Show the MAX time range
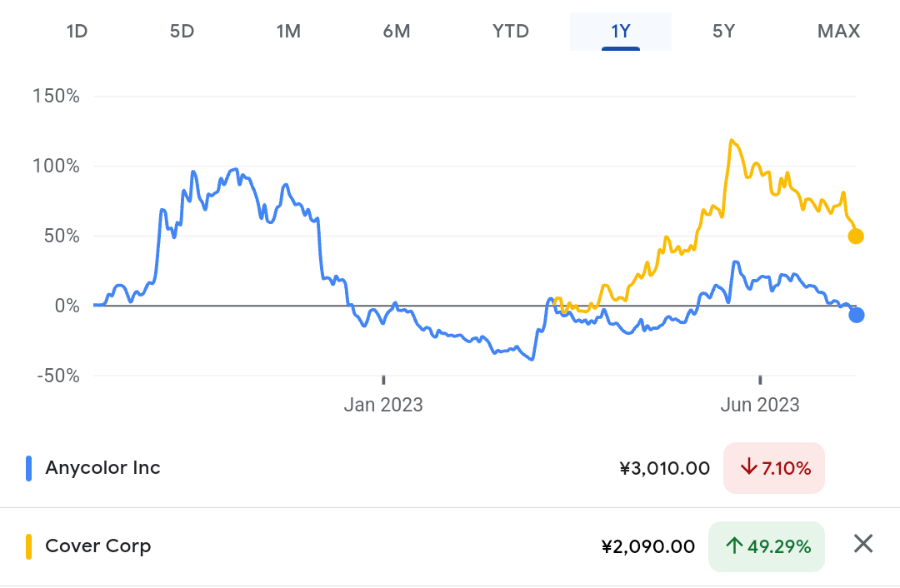Screen dimensions: 900x588 [x=838, y=31]
